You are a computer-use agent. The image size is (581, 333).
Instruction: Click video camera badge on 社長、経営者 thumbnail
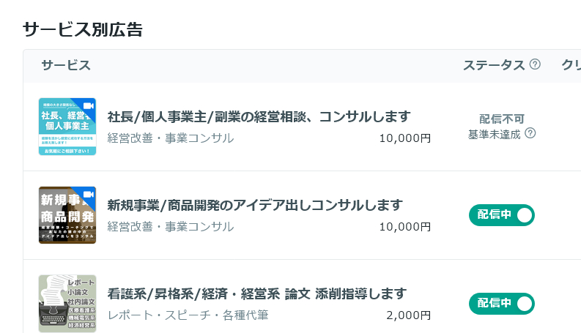point(89,105)
